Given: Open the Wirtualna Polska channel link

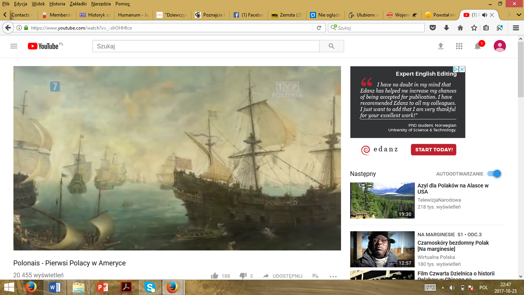Looking at the screenshot, I should pos(436,257).
